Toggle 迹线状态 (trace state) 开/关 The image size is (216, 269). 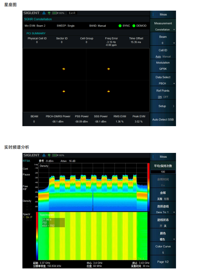[163, 223]
